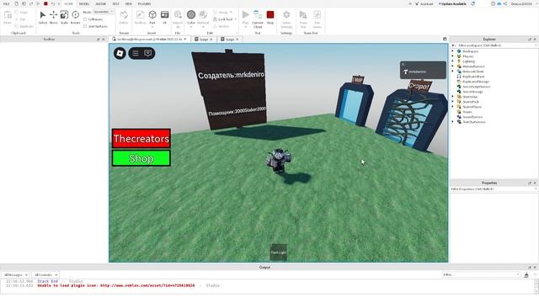Open the Terrain Editor
Viewport: 539px width, 303px height.
click(124, 17)
